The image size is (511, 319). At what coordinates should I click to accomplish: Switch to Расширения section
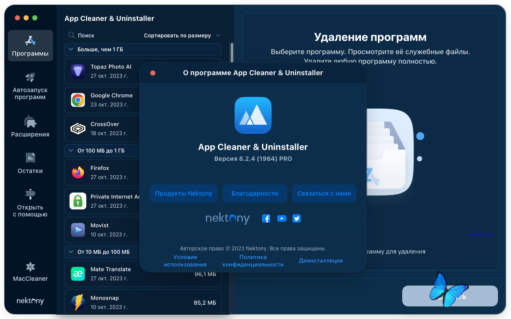30,126
